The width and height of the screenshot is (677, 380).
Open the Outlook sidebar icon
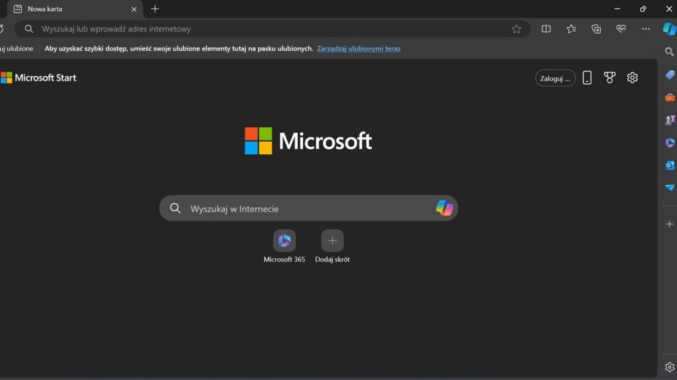[x=670, y=165]
